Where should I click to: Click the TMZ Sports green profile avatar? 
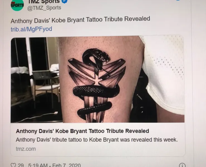[x=17, y=5]
